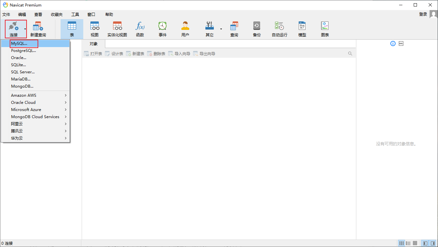The height and width of the screenshot is (247, 438).
Task: Toggle the right information pane in the status bar
Action: [x=433, y=243]
